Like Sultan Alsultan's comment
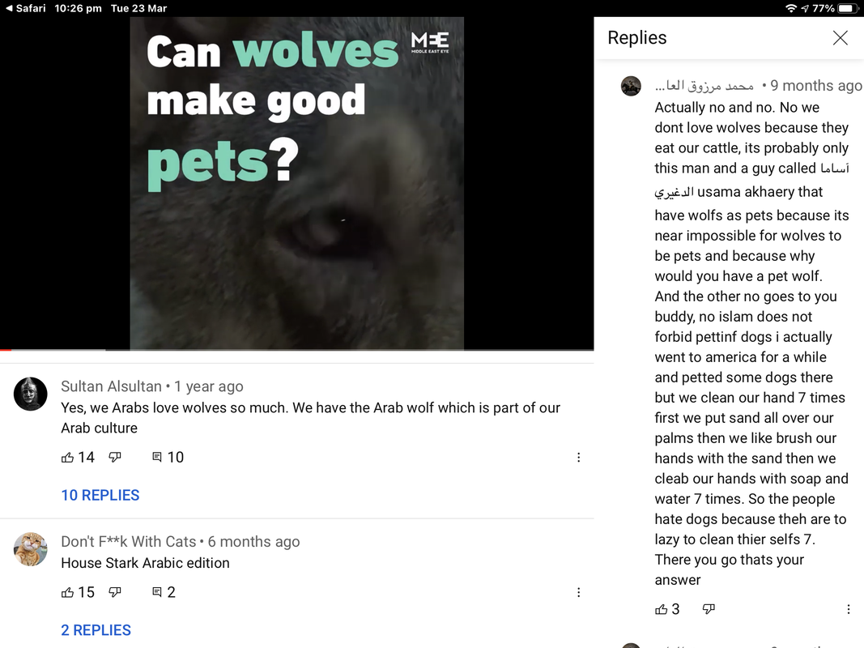Image resolution: width=864 pixels, height=648 pixels. (x=67, y=458)
